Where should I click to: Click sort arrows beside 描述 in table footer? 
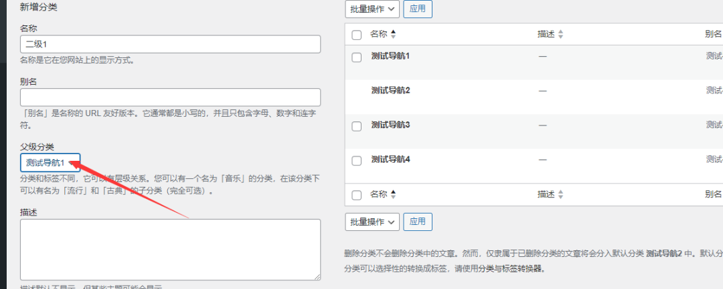(560, 194)
